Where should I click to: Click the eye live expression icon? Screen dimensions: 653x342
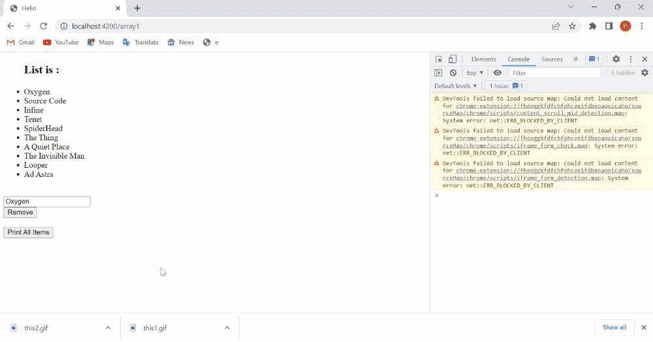tap(498, 73)
